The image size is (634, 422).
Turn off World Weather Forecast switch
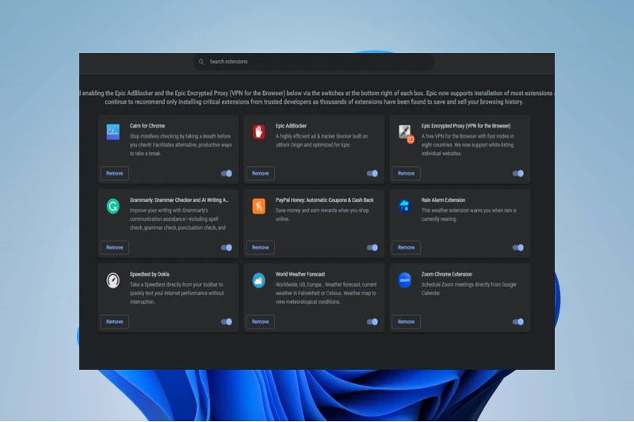pyautogui.click(x=372, y=322)
